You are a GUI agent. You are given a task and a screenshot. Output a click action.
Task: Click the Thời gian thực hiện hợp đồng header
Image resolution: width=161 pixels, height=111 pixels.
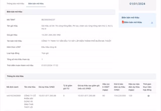[147, 87]
